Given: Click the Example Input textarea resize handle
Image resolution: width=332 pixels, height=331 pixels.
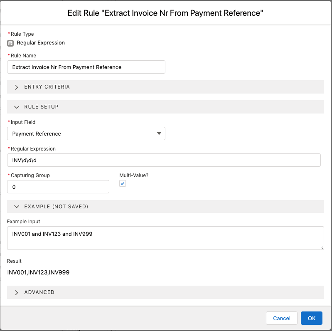Looking at the screenshot, I should point(322,247).
